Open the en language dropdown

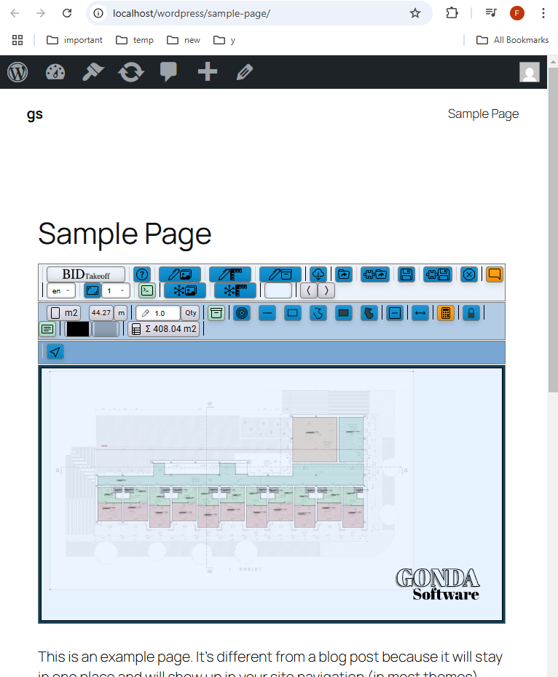point(61,290)
